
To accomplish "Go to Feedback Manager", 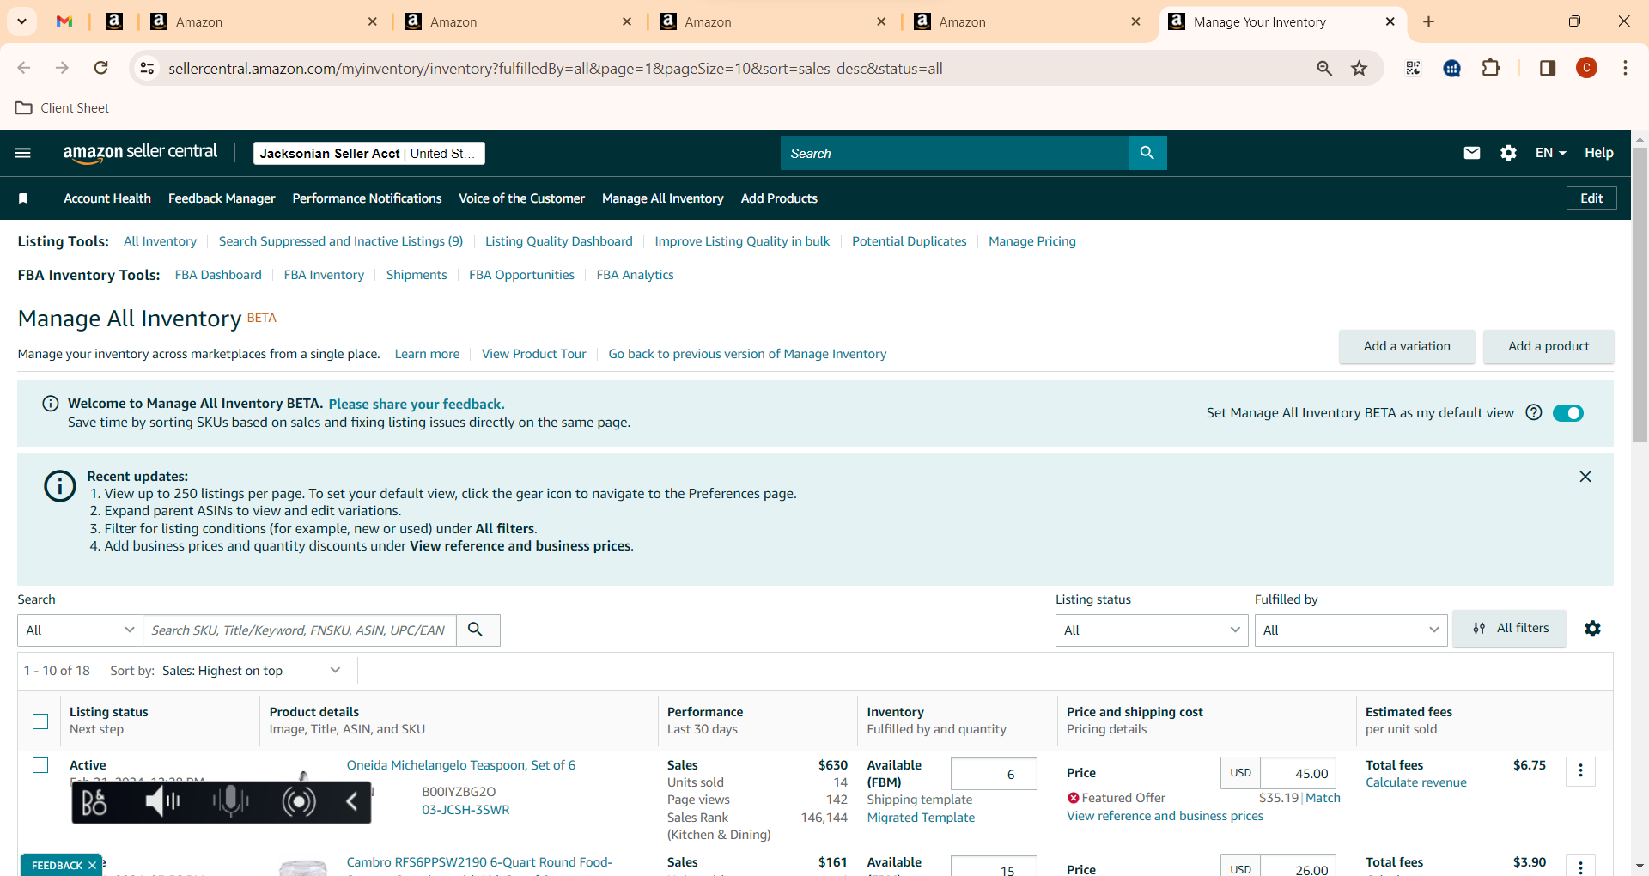I will coord(222,198).
